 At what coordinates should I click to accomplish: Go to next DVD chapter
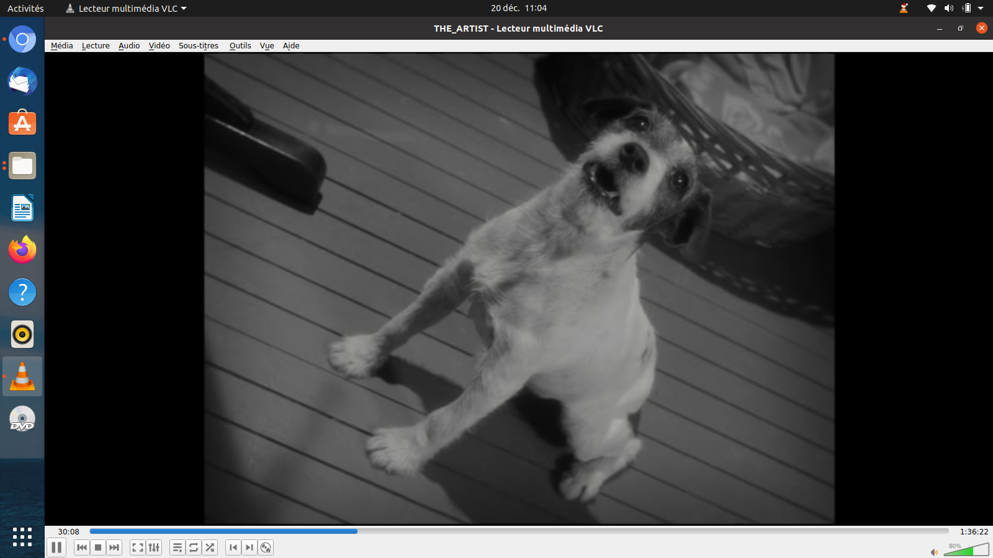tap(249, 547)
